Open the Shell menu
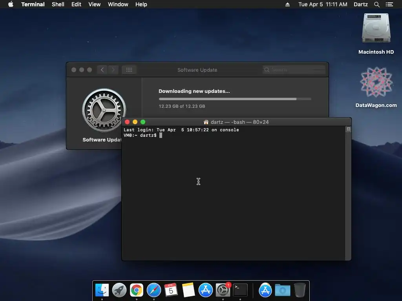402x301 pixels. (58, 4)
